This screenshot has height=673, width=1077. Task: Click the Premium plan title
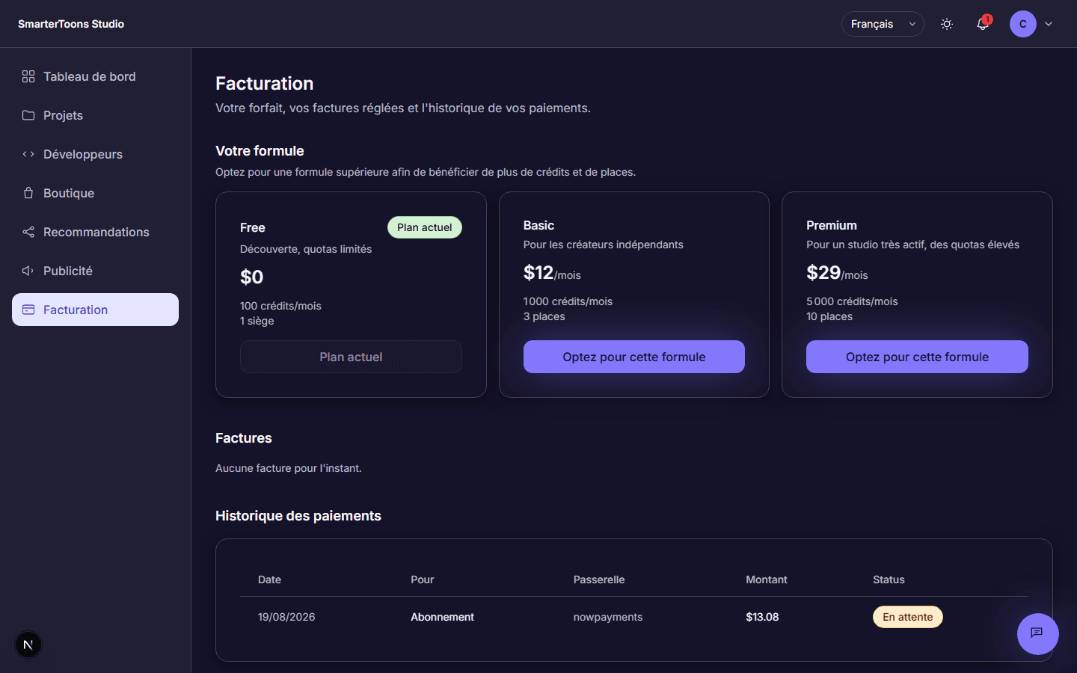point(832,225)
